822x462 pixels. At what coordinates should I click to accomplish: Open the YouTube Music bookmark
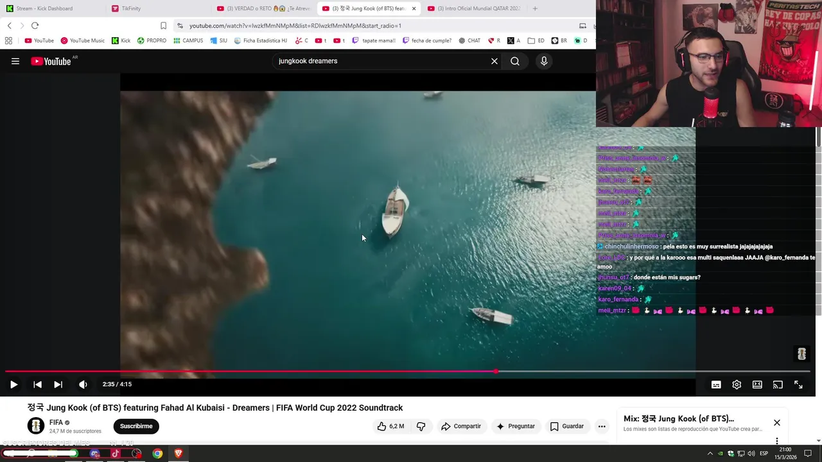(x=83, y=40)
